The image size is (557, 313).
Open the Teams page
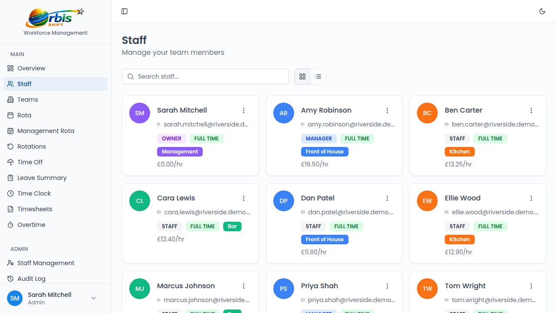(x=55, y=100)
